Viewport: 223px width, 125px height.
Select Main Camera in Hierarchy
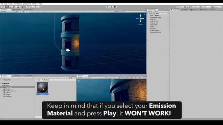pyautogui.click(x=155, y=15)
